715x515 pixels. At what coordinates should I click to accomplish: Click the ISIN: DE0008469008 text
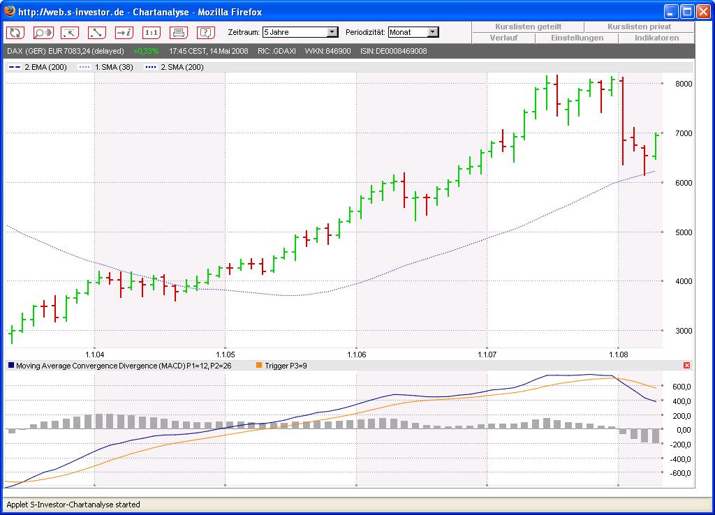tap(394, 51)
